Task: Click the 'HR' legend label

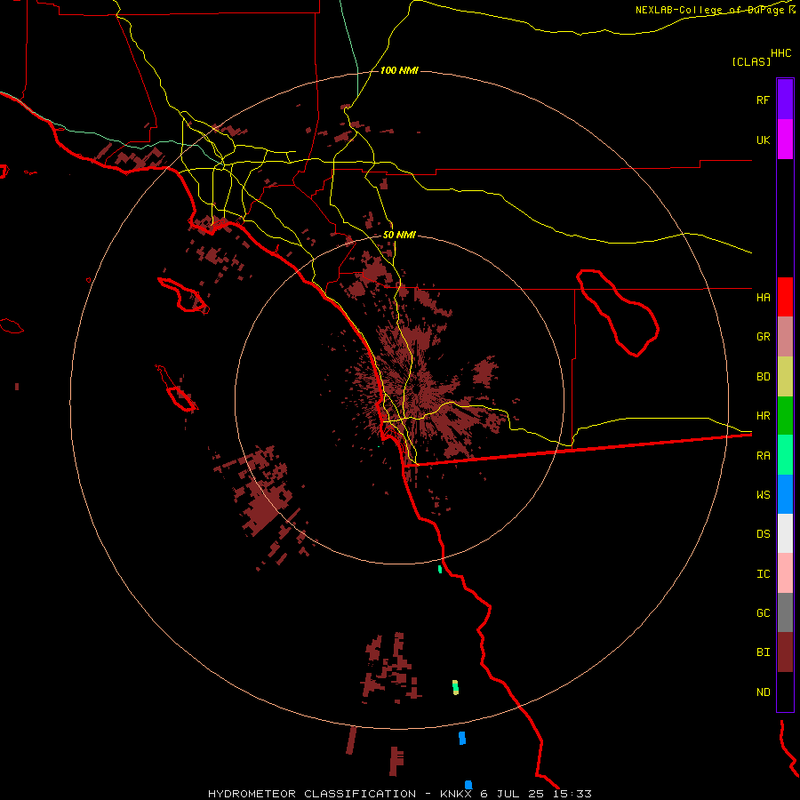Action: click(763, 416)
